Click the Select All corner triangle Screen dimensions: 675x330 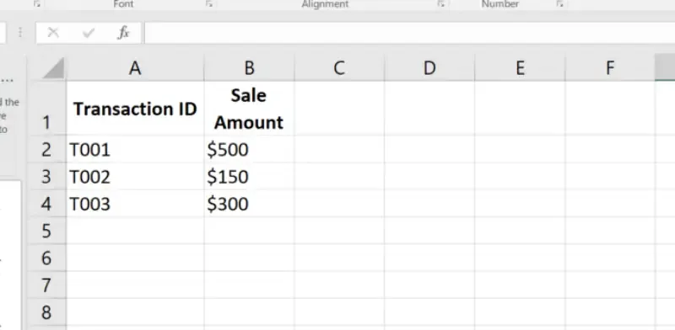(53, 68)
